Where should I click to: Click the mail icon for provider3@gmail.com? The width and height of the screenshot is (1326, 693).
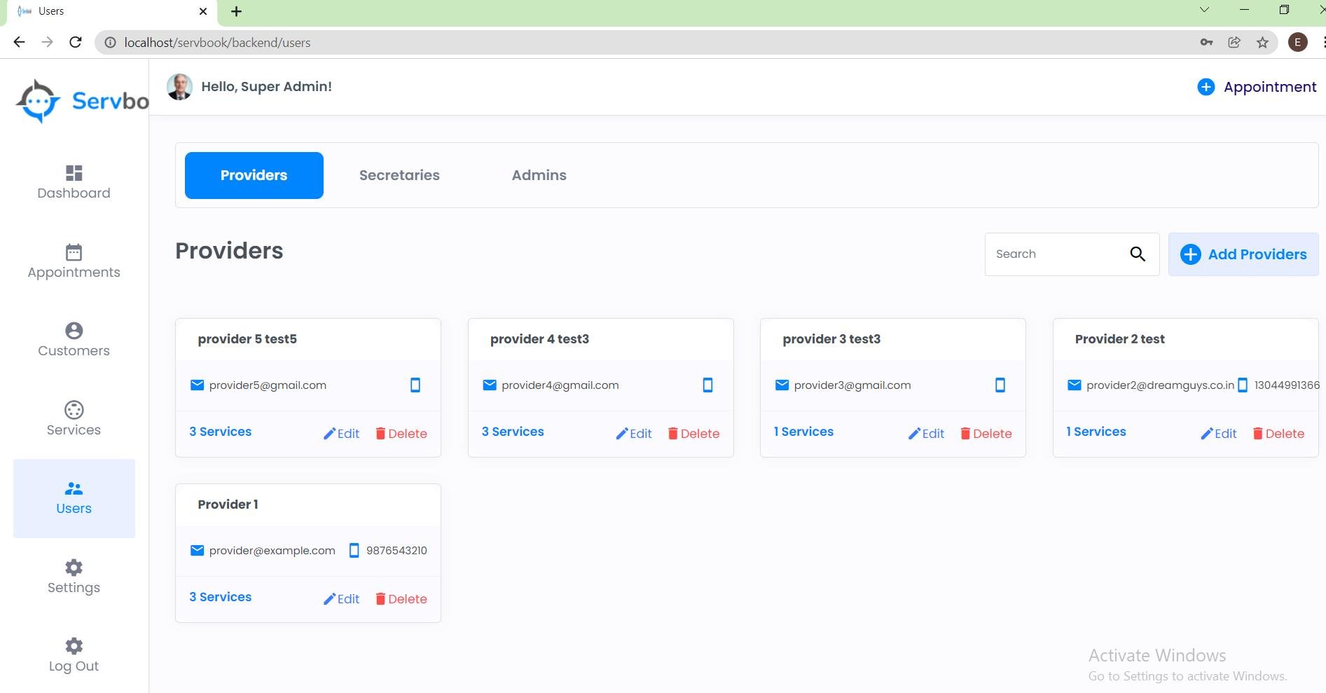point(782,385)
